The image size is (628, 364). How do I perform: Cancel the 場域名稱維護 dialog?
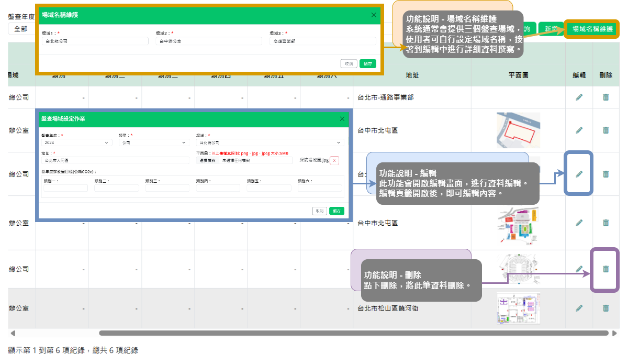pyautogui.click(x=349, y=63)
